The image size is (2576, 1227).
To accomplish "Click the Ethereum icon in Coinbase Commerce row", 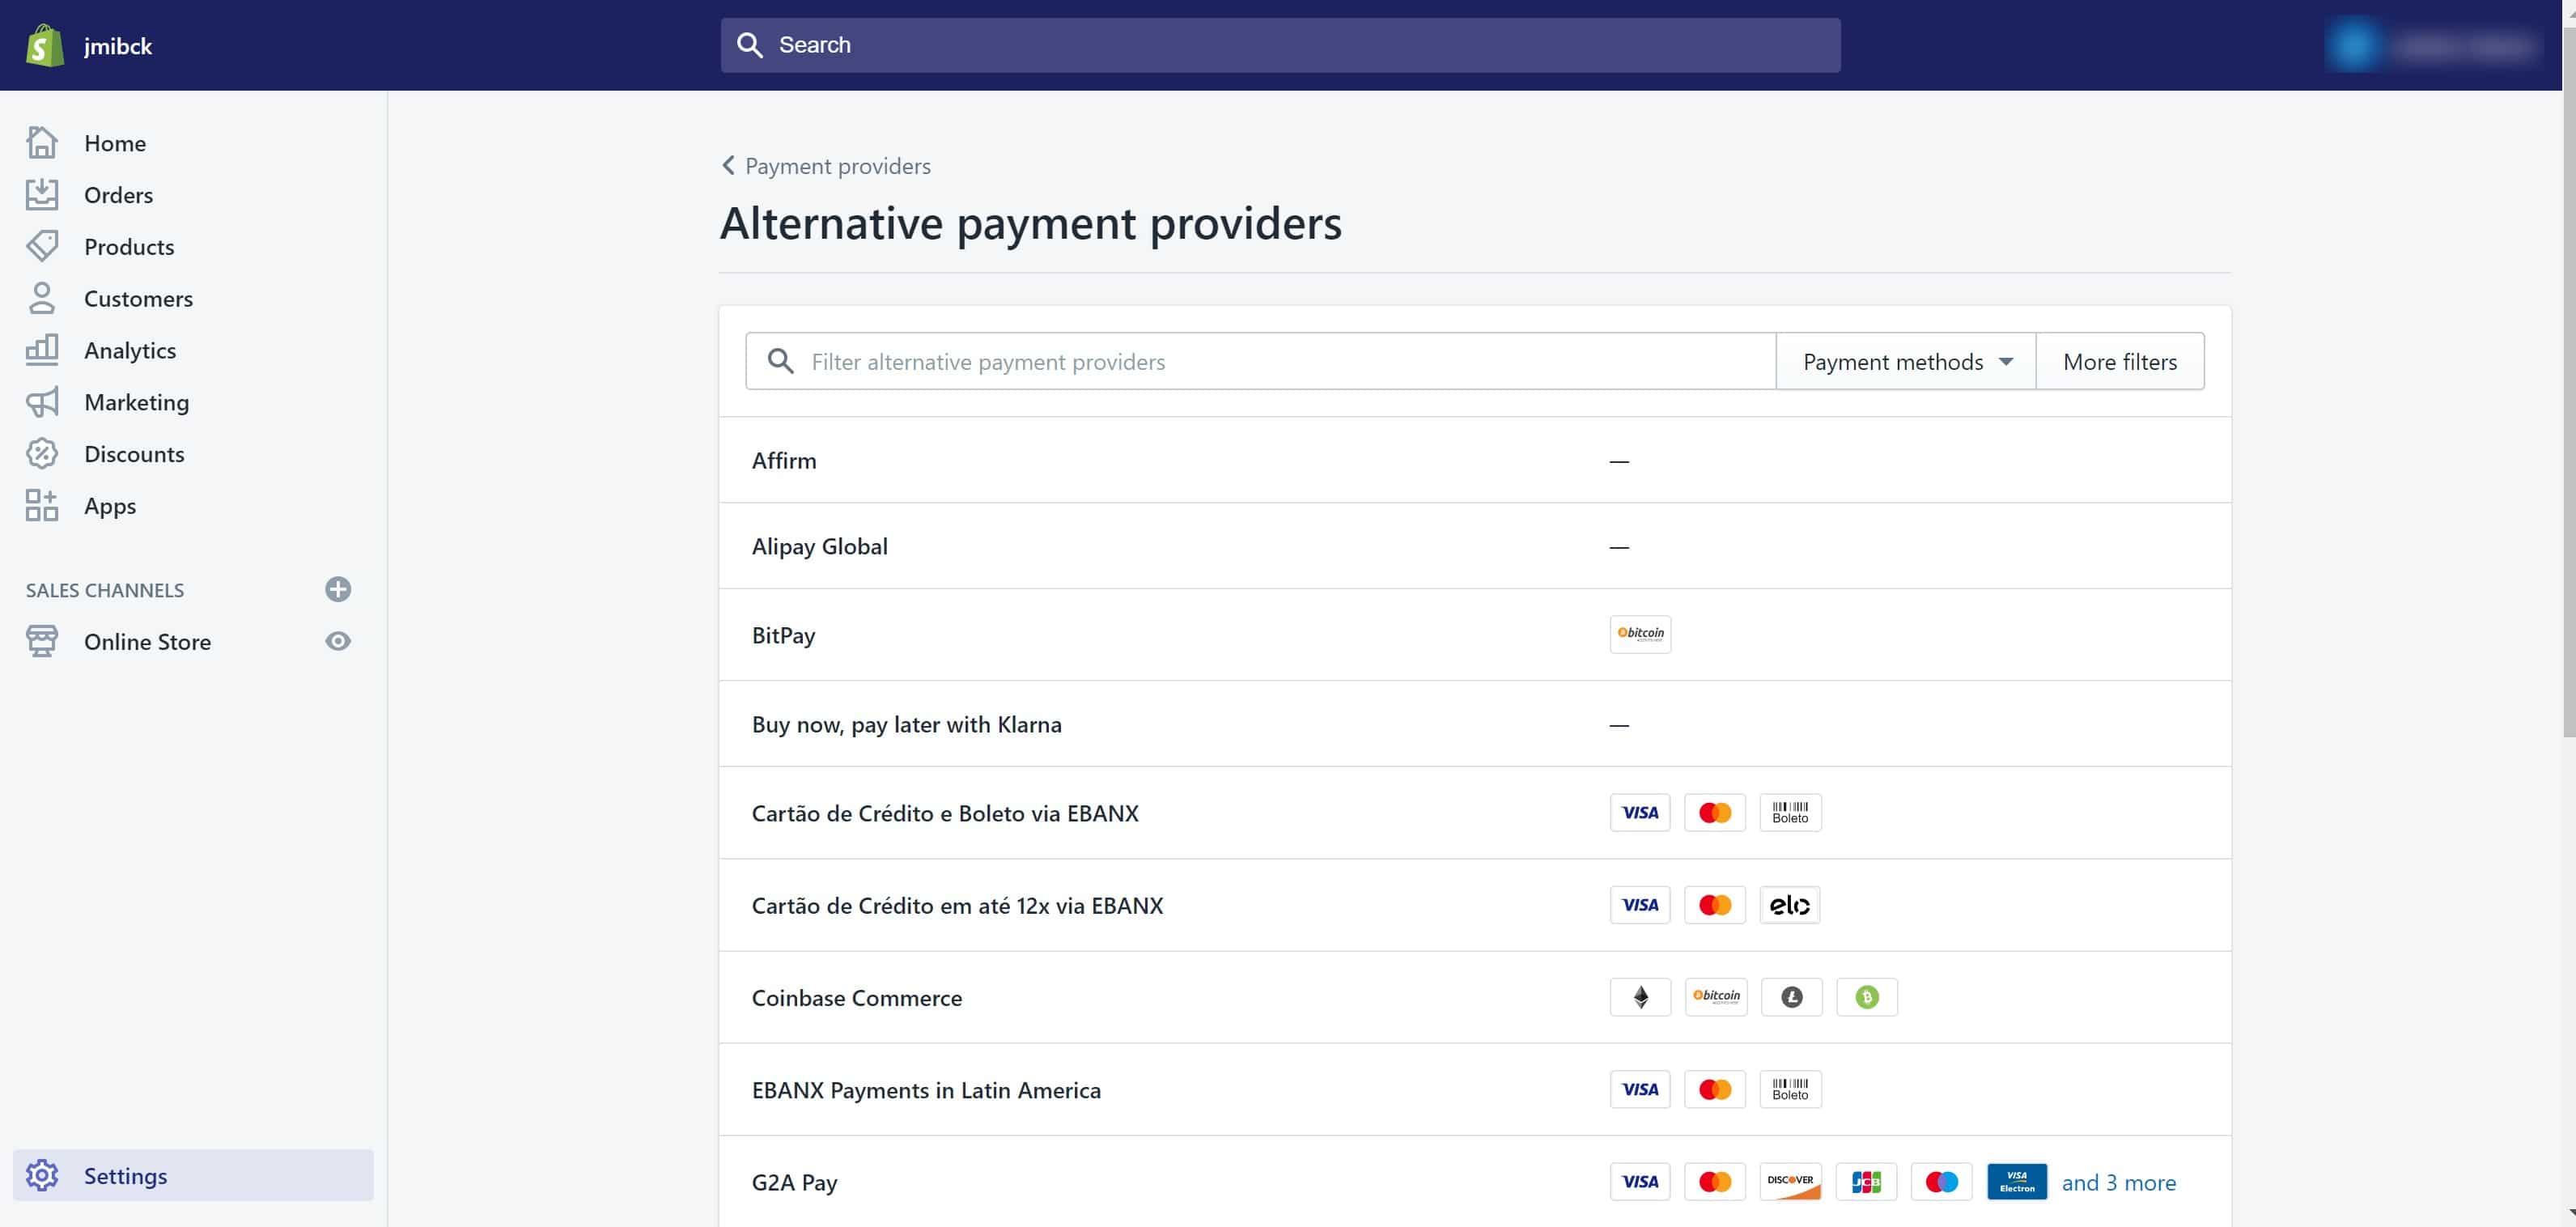I will 1640,997.
